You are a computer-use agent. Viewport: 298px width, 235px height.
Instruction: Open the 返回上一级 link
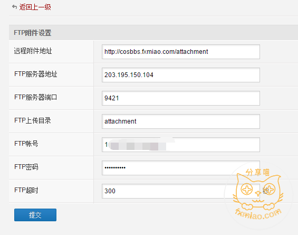[x=35, y=7]
